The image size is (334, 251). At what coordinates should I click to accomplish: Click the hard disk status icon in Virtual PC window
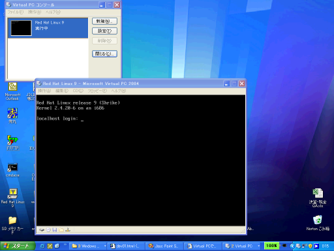pyautogui.click(x=42, y=230)
